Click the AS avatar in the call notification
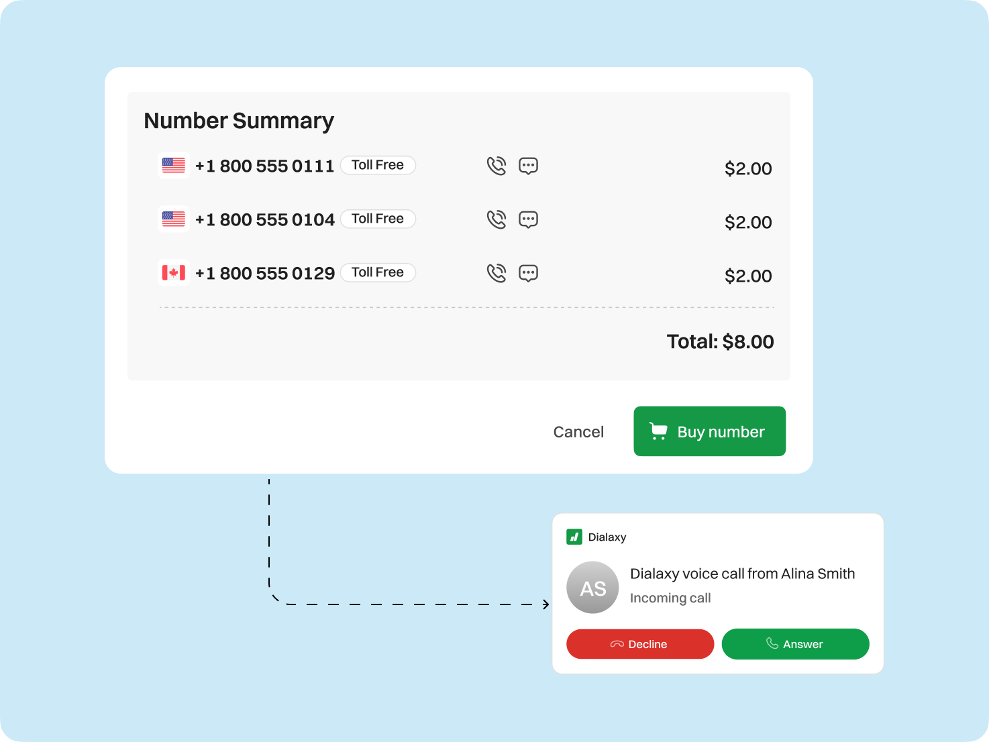 (x=593, y=587)
